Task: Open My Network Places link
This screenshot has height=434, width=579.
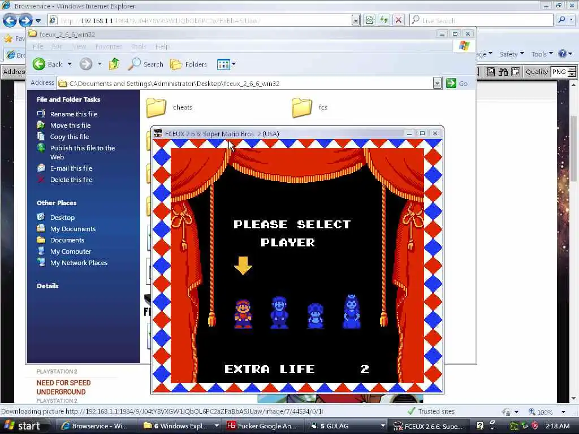Action: click(x=79, y=263)
